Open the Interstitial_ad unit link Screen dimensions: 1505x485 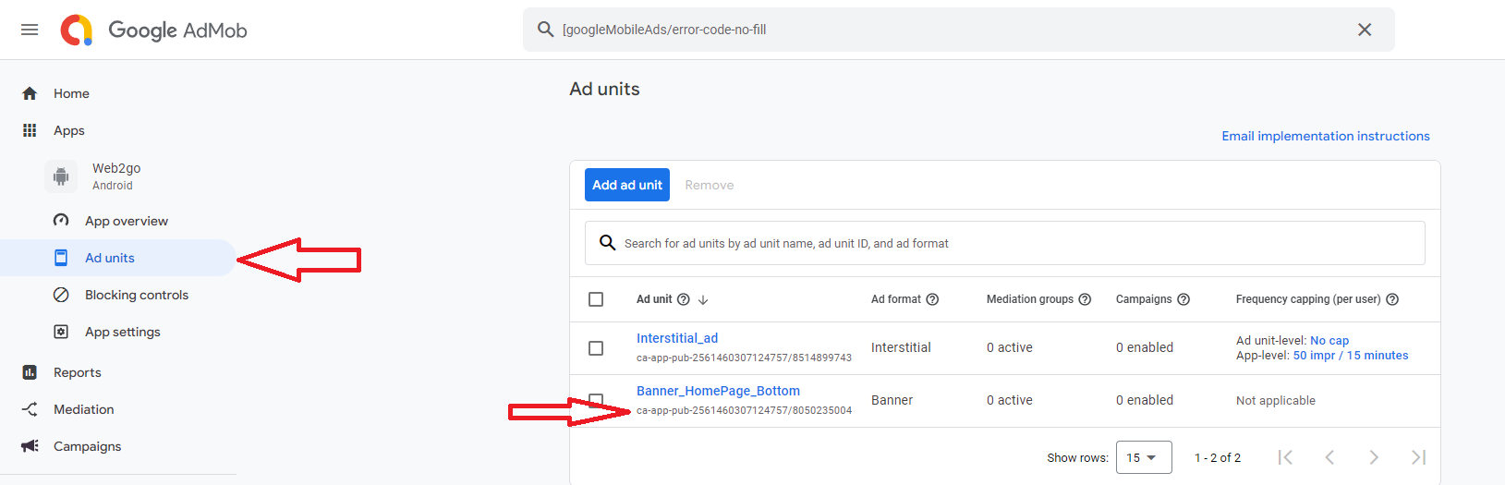[x=676, y=338]
